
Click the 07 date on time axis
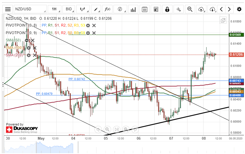(x=171, y=138)
